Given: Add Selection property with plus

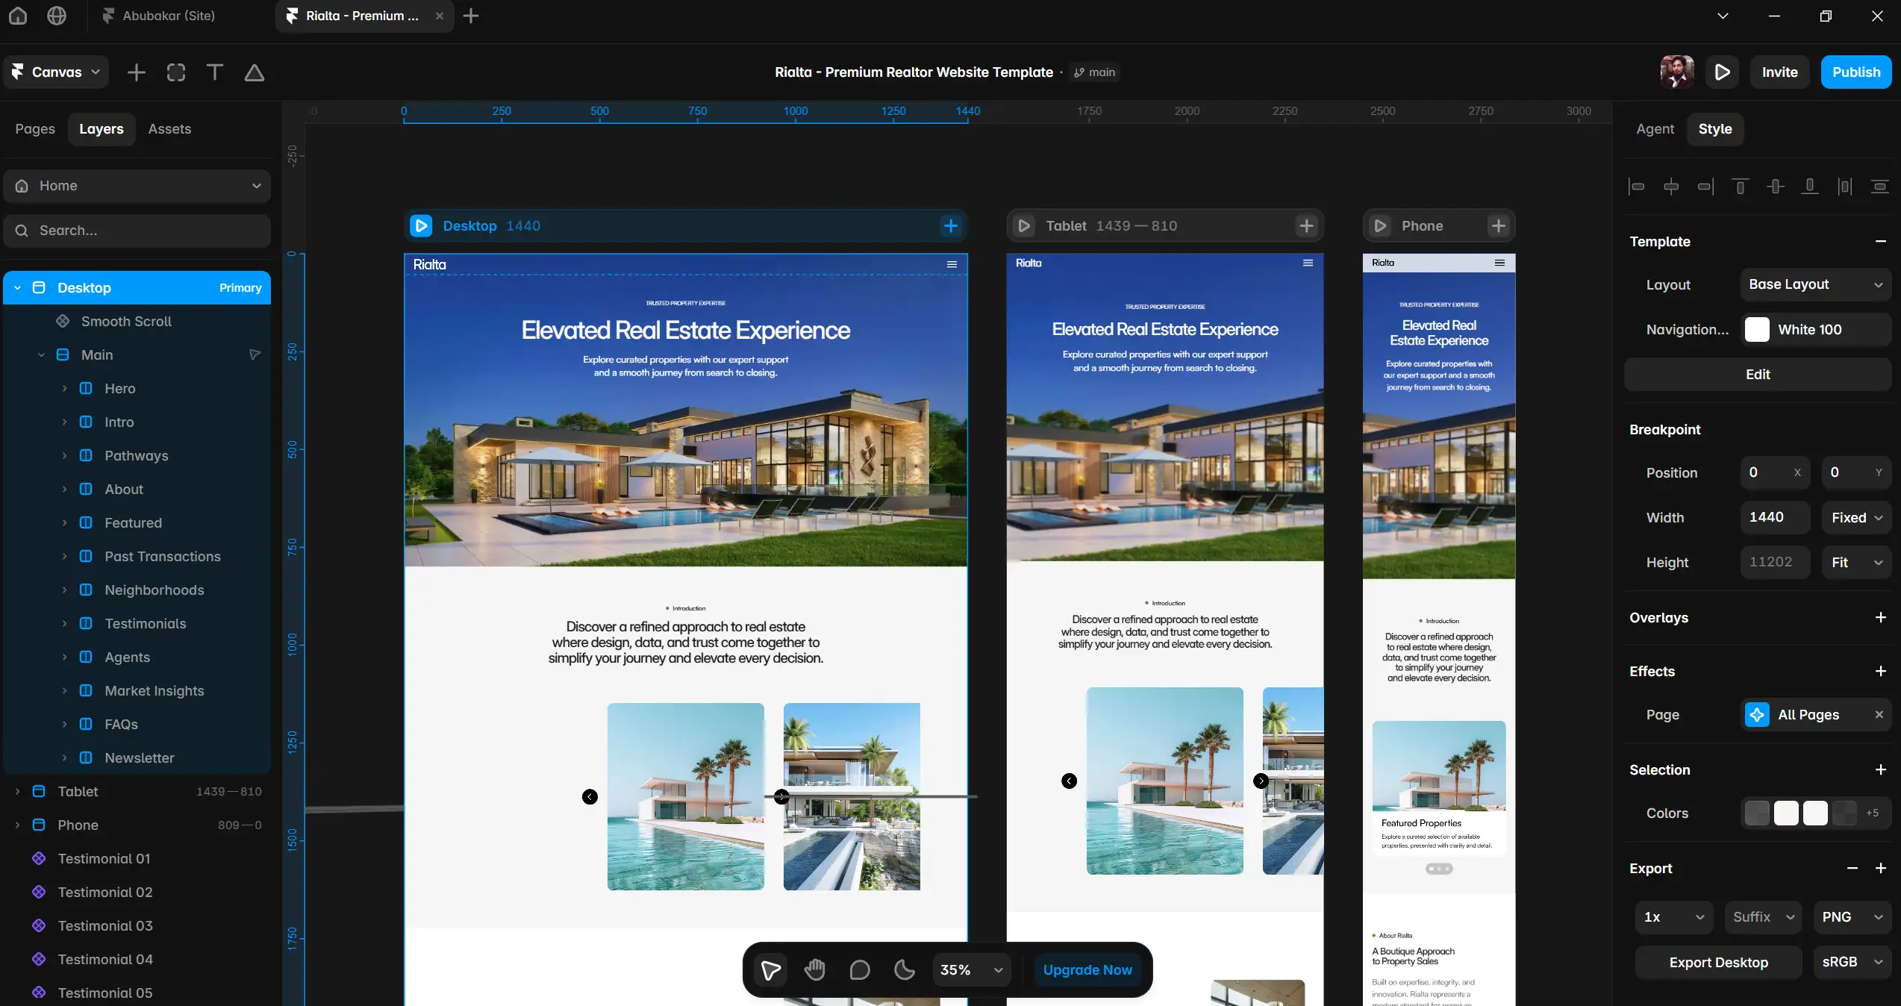Looking at the screenshot, I should (1881, 769).
